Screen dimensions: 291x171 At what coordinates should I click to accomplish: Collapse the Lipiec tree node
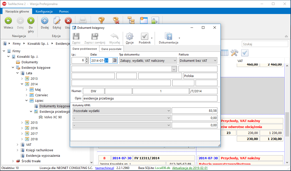coord(26,101)
